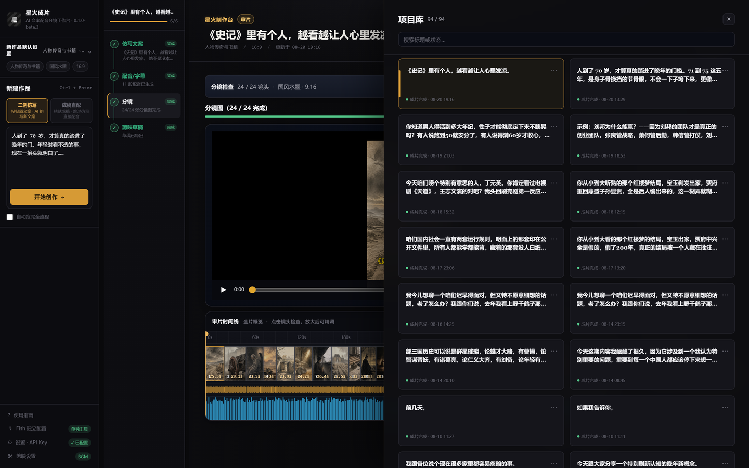The image size is (749, 468).
Task: Click the timeline playhead marker at 0s
Action: [206, 334]
